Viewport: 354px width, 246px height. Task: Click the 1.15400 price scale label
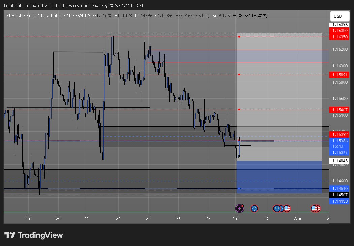click(x=340, y=115)
